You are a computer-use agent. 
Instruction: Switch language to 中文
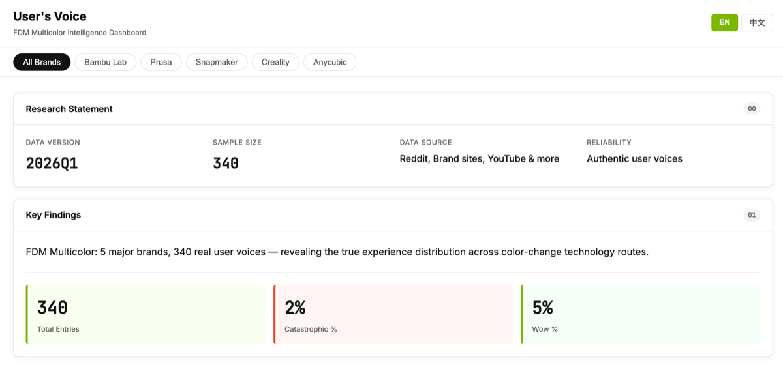tap(757, 23)
